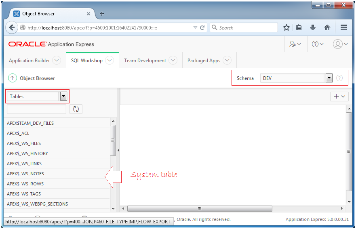Click inside the browser Search box
The width and height of the screenshot is (356, 229).
click(x=244, y=28)
